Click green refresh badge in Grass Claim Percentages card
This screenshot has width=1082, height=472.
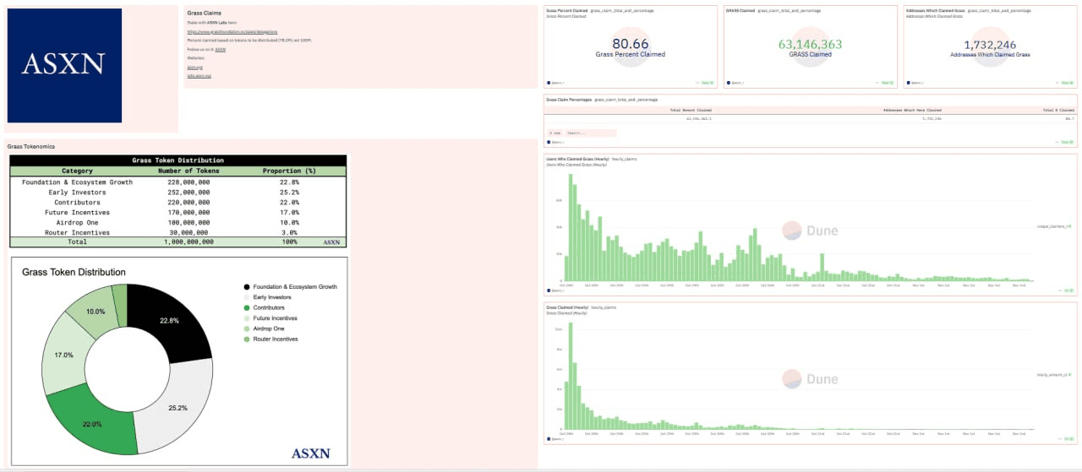pyautogui.click(x=1068, y=142)
